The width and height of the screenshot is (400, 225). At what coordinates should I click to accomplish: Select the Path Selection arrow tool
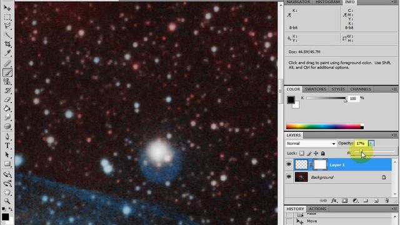[7, 154]
